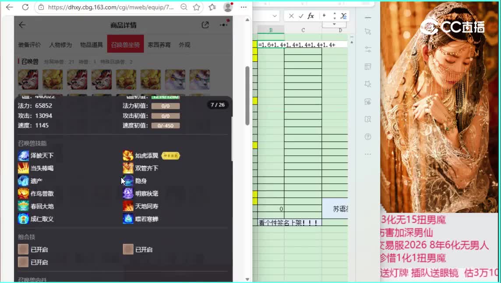View site information via the lock icon

(x=41, y=7)
